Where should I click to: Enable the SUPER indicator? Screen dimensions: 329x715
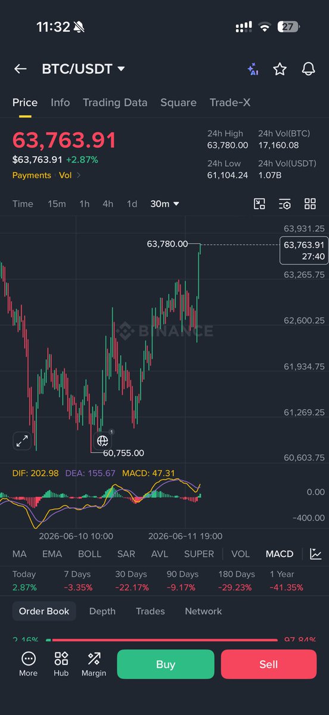pyautogui.click(x=199, y=554)
